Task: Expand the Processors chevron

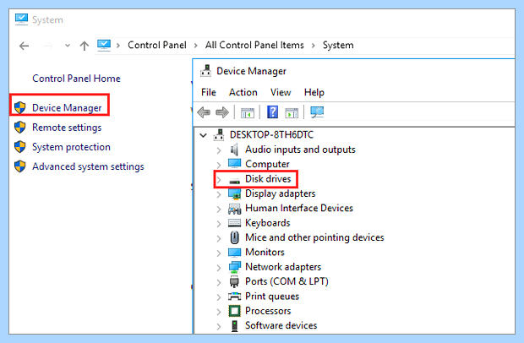Action: click(x=219, y=312)
